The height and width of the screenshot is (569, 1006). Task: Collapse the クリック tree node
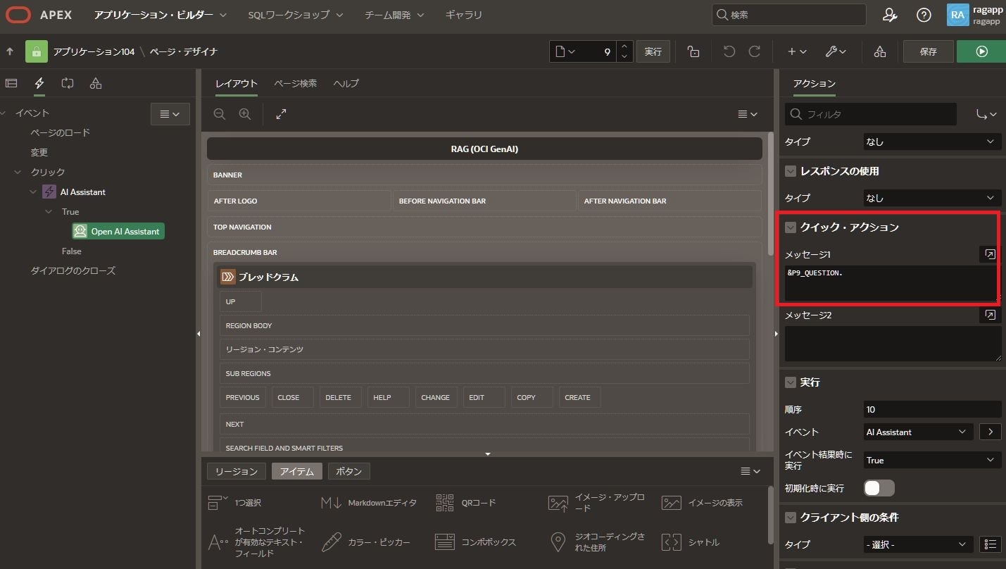tap(18, 172)
